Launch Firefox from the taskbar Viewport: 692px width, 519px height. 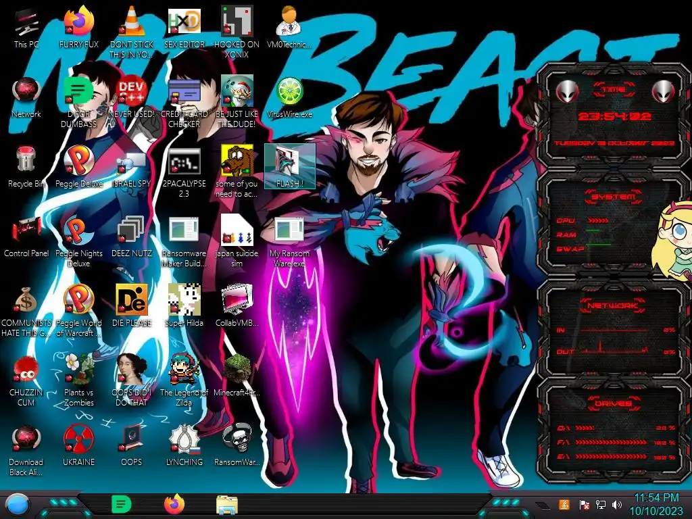[174, 504]
